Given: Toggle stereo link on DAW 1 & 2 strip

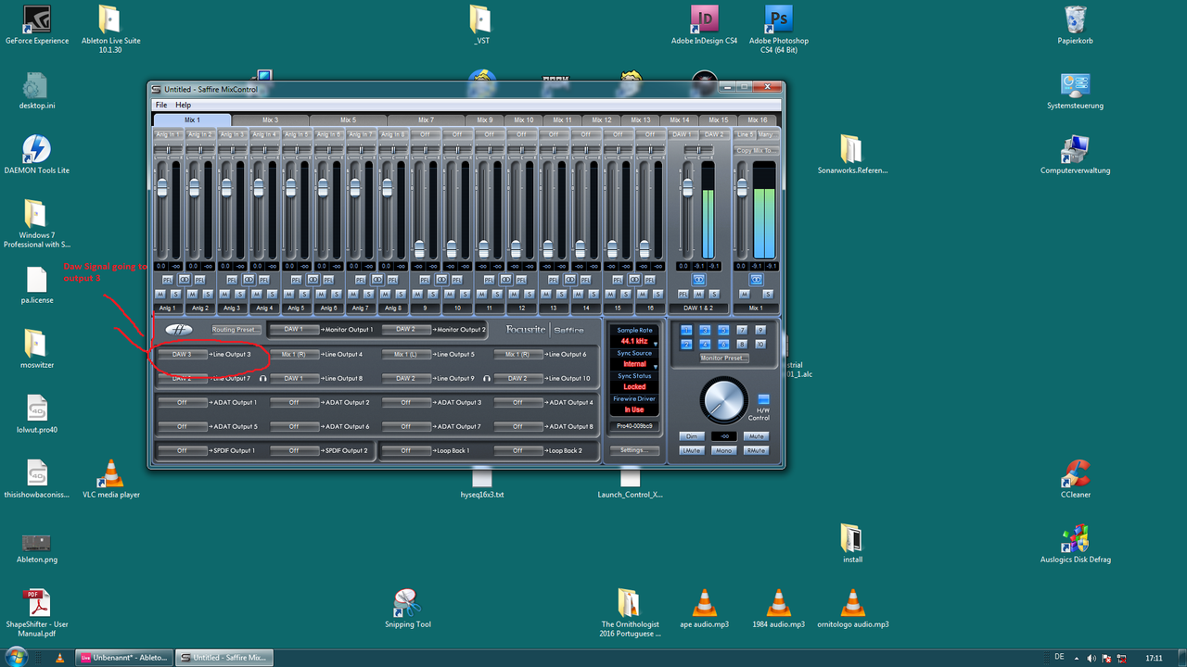Looking at the screenshot, I should [x=699, y=280].
